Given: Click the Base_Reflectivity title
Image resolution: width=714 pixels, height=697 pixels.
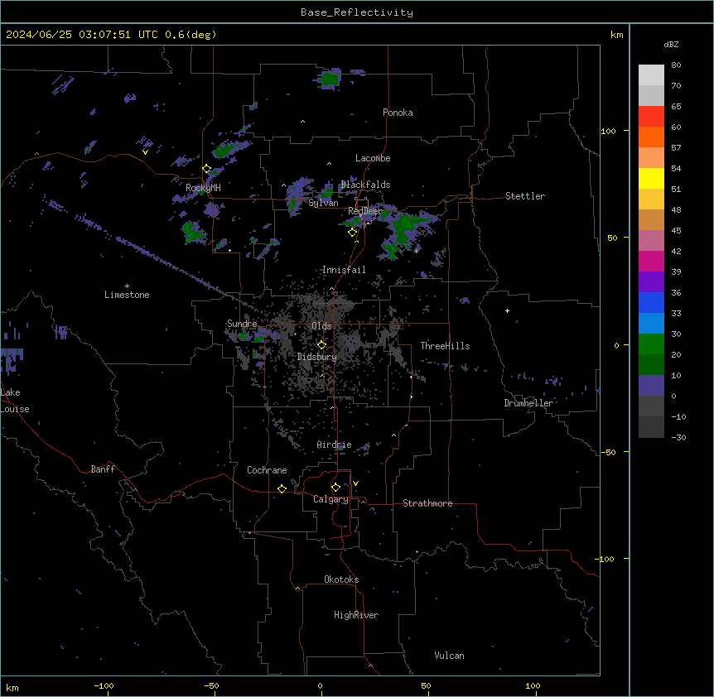Looking at the screenshot, I should pyautogui.click(x=357, y=12).
